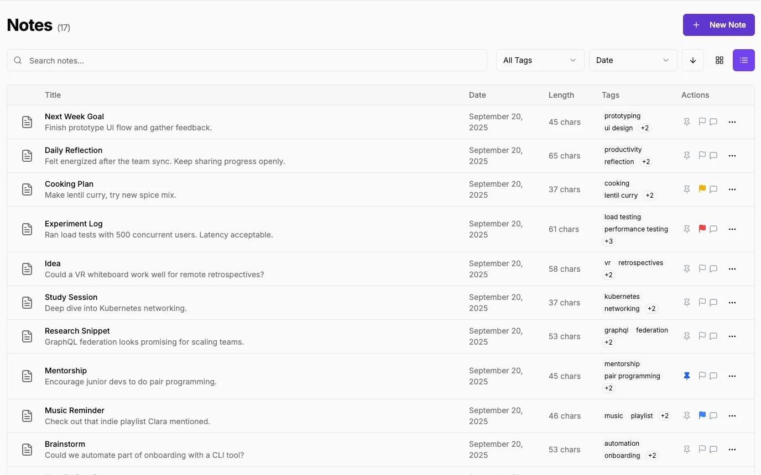
Task: Expand the +3 hidden tags on Experiment Log
Action: pyautogui.click(x=608, y=241)
